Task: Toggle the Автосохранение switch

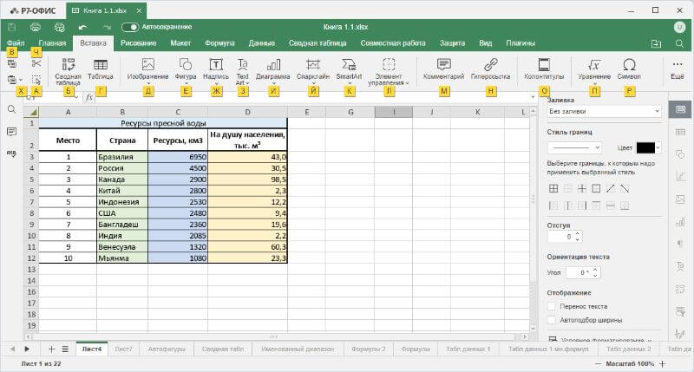Action: coord(130,28)
